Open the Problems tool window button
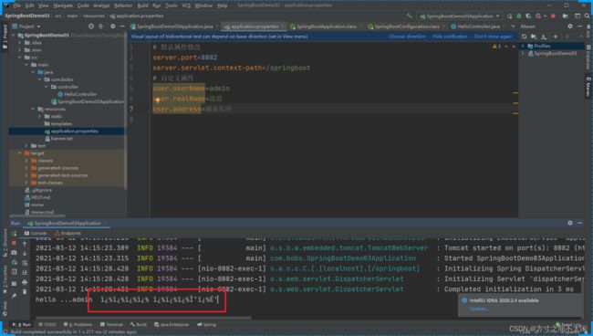 [x=78, y=325]
